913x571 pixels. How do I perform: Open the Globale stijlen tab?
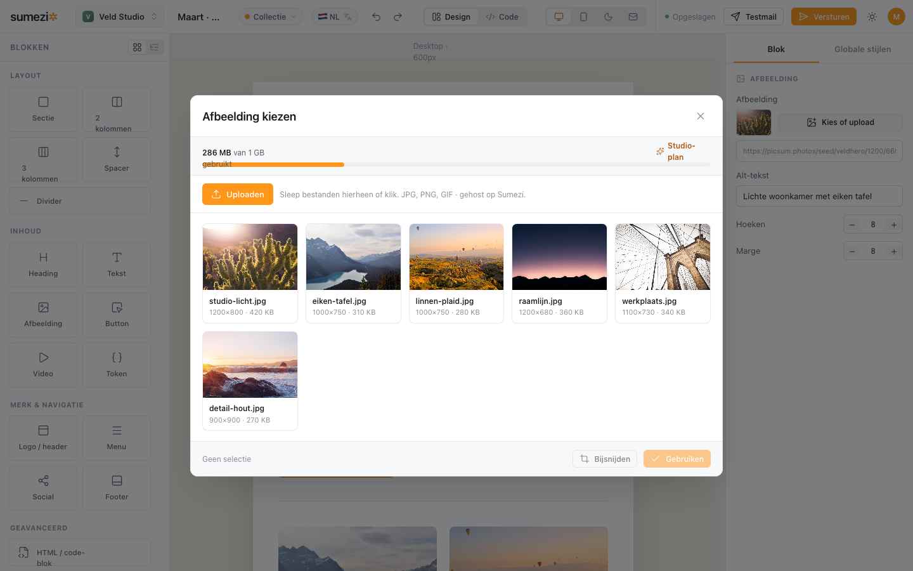862,49
